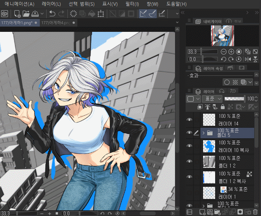Open the 창(W) menu
The width and height of the screenshot is (261, 216).
pyautogui.click(x=152, y=4)
